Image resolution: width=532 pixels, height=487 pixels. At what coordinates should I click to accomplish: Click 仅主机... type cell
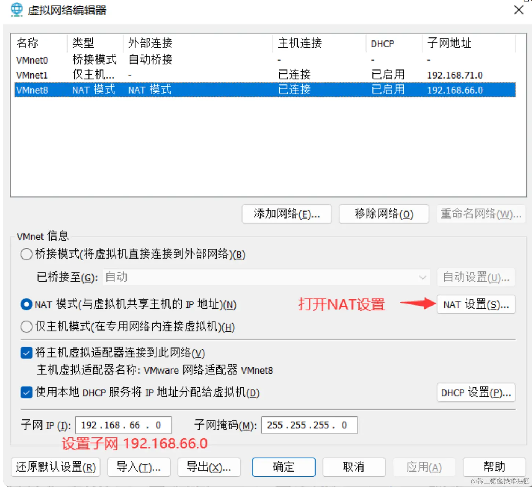(x=94, y=75)
